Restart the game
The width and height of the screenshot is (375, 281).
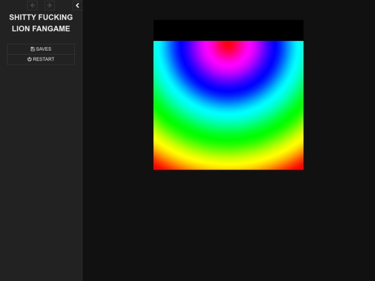pyautogui.click(x=41, y=59)
